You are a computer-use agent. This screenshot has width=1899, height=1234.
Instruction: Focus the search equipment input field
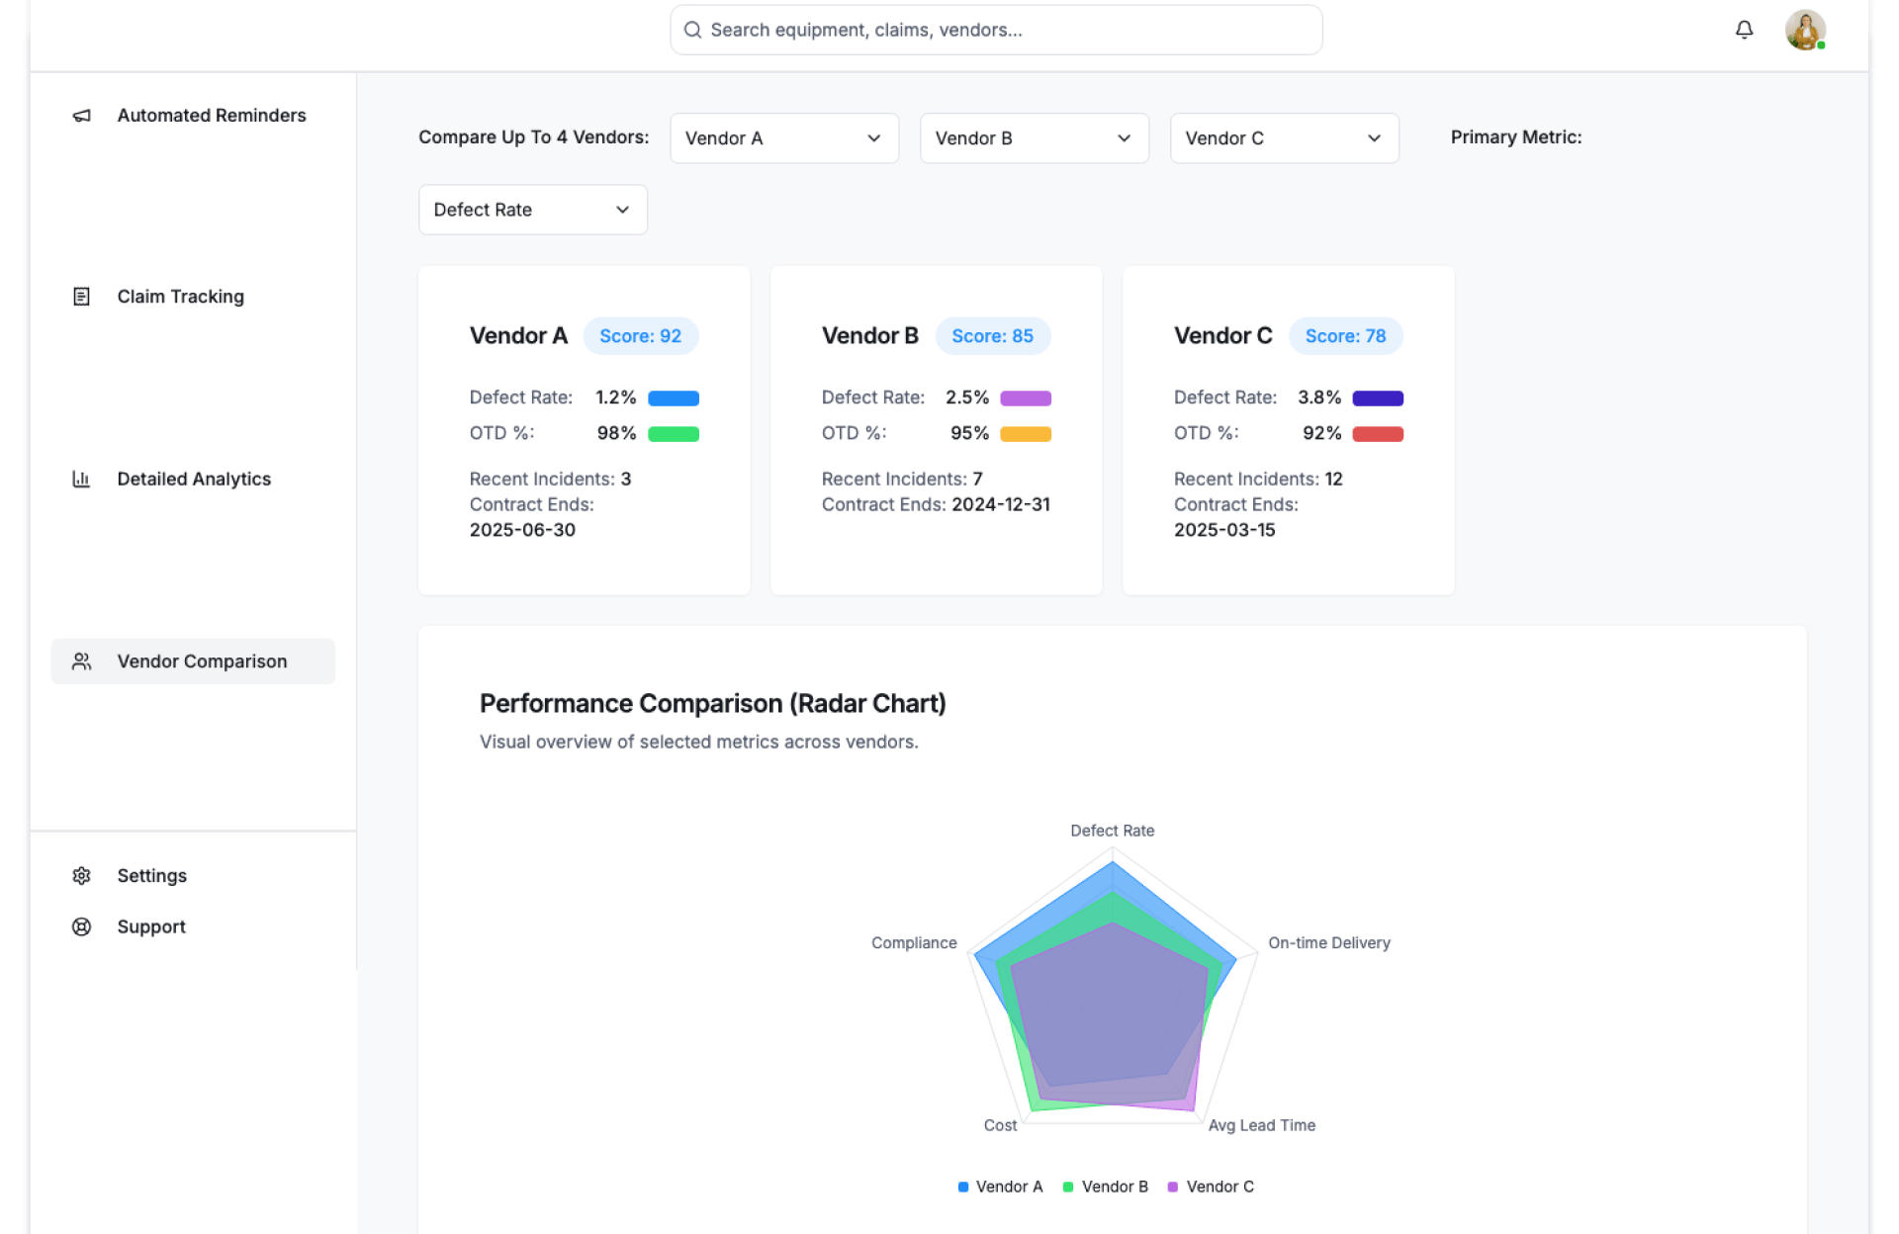[x=996, y=30]
